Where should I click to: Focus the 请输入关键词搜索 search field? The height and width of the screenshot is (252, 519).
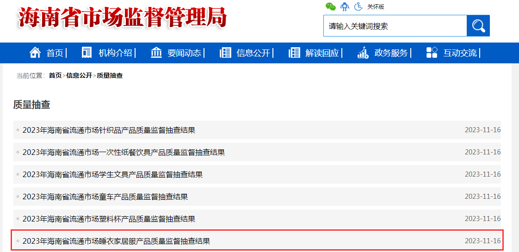tap(395, 26)
